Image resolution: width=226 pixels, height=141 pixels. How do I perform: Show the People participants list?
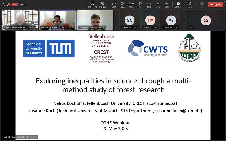pyautogui.click(x=131, y=5)
